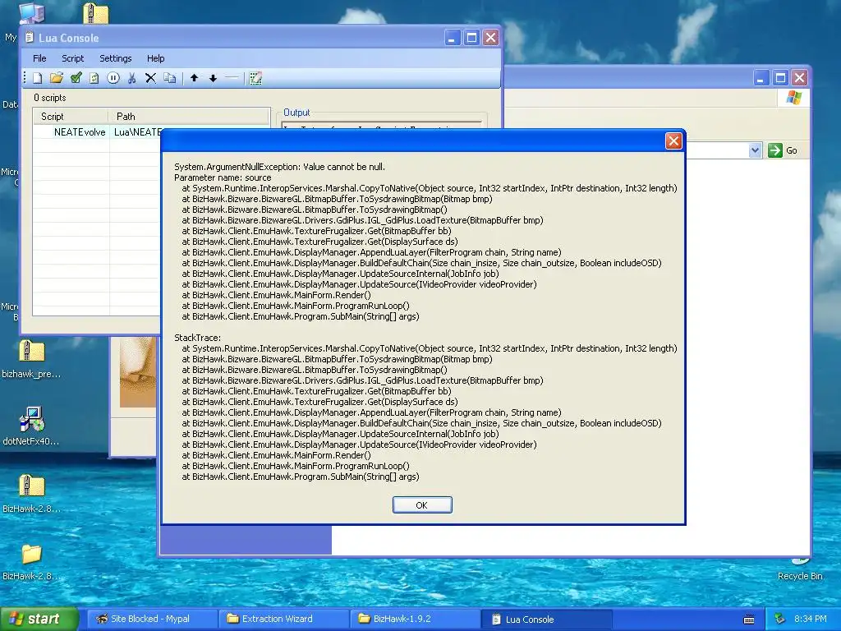Close the exception dialog with red X

coord(673,140)
